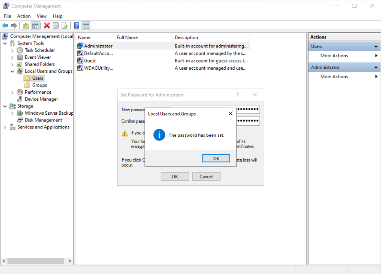Open Properties from the toolbar icon

56,25
